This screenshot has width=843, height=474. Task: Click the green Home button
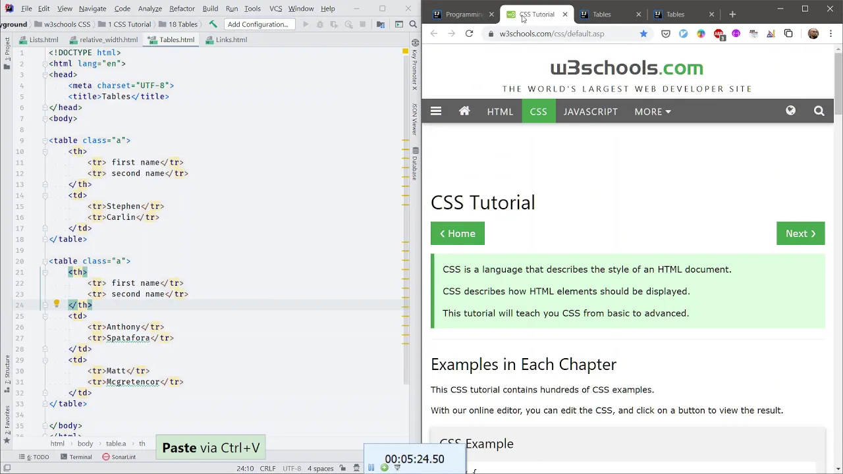point(458,234)
